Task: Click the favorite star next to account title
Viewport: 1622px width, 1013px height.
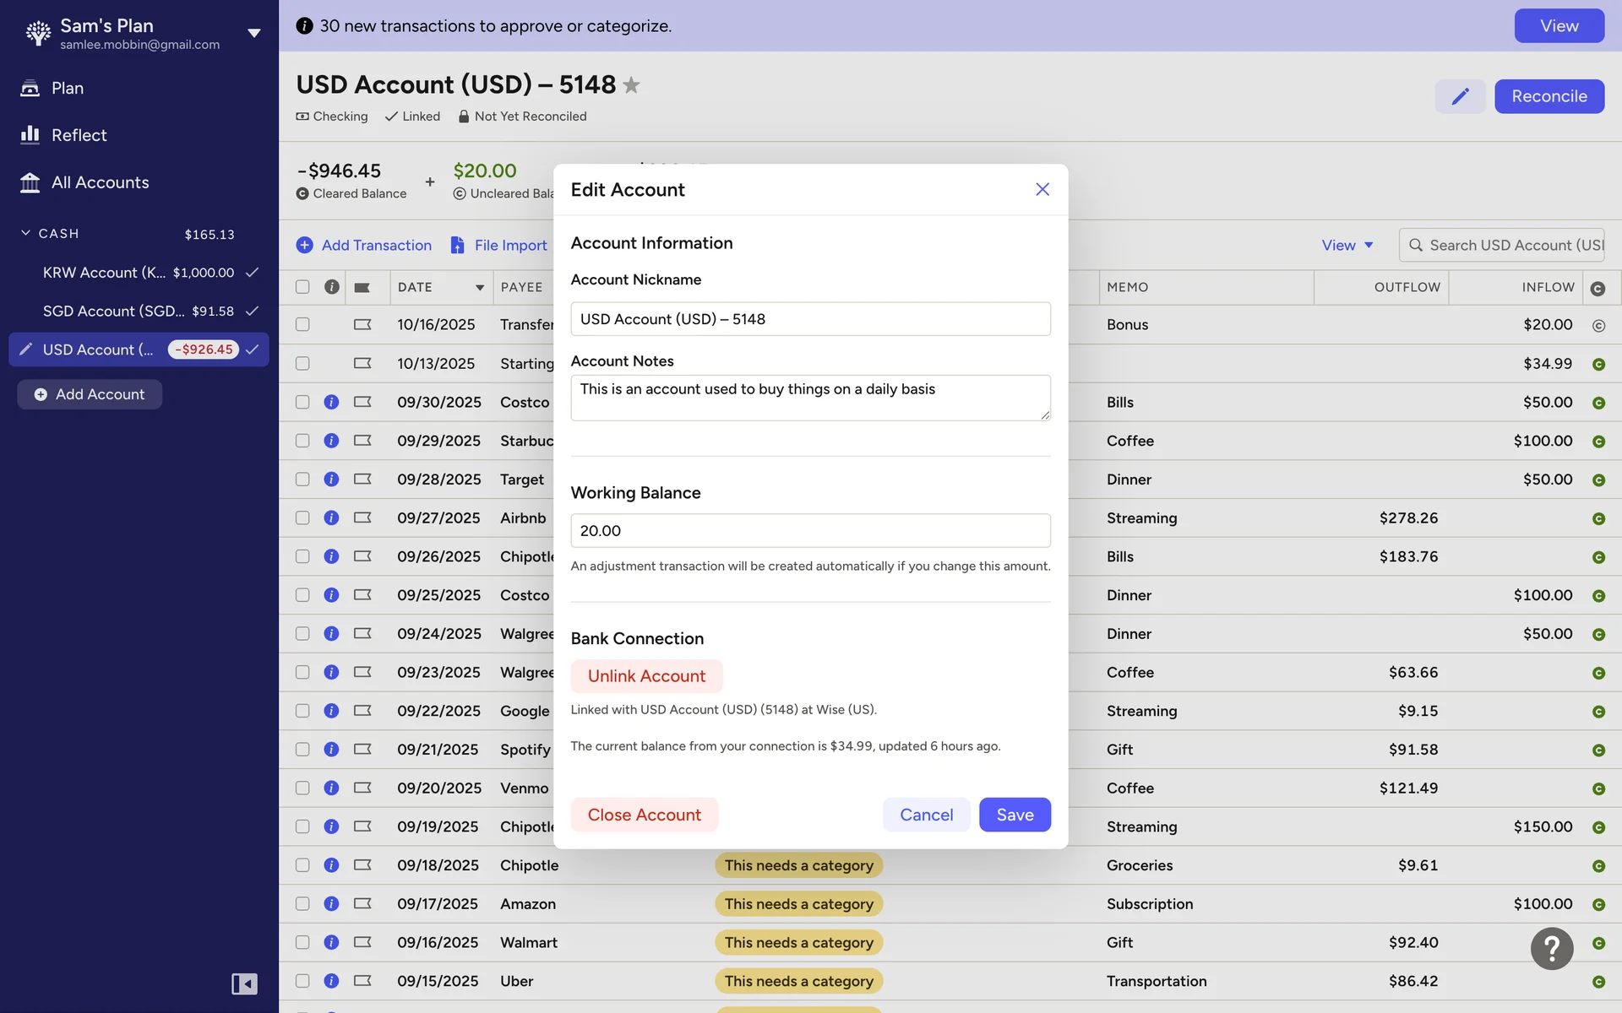Action: point(631,85)
